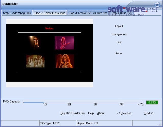Open the Arrow style option

[119, 53]
